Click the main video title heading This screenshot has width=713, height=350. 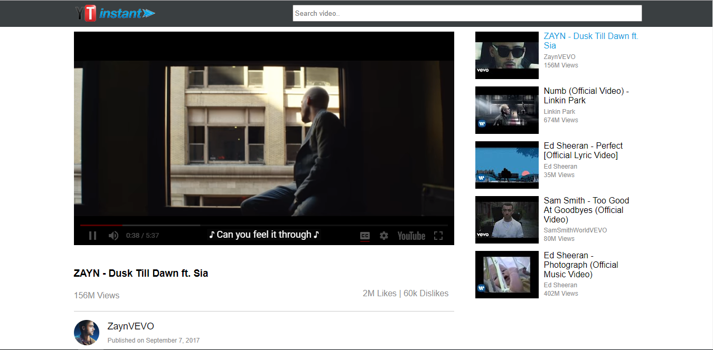tap(141, 274)
